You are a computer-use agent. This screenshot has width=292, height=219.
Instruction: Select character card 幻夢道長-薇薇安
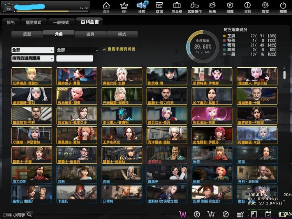(32, 77)
